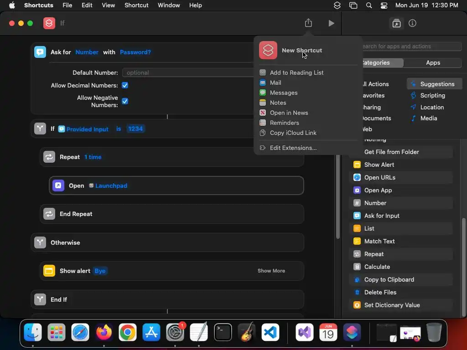Viewport: 467px width, 350px height.
Task: Open the View menu in menu bar
Action: coord(108,5)
